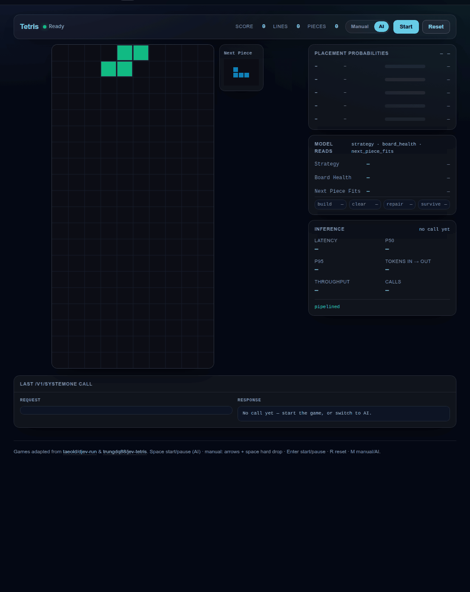Open the taeold/djev-run link
The width and height of the screenshot is (470, 592).
(80, 452)
